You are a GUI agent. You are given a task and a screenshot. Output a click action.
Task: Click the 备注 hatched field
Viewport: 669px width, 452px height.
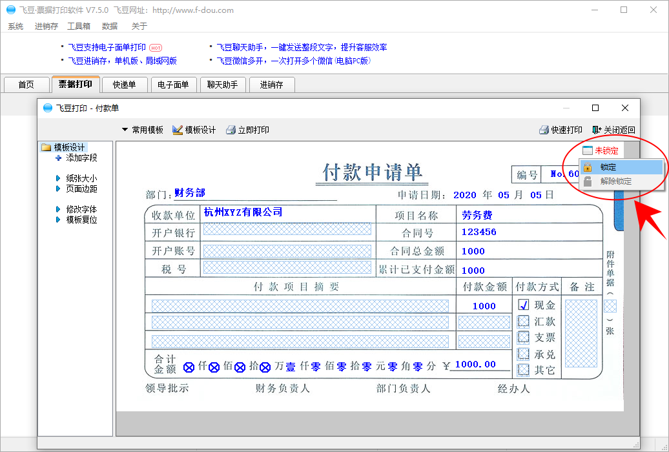point(581,333)
